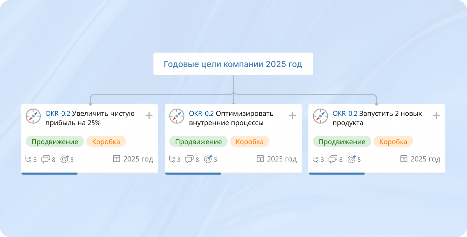Viewport: 467px width, 237px height.
Task: Expand the new products card with plus
Action: tap(436, 115)
